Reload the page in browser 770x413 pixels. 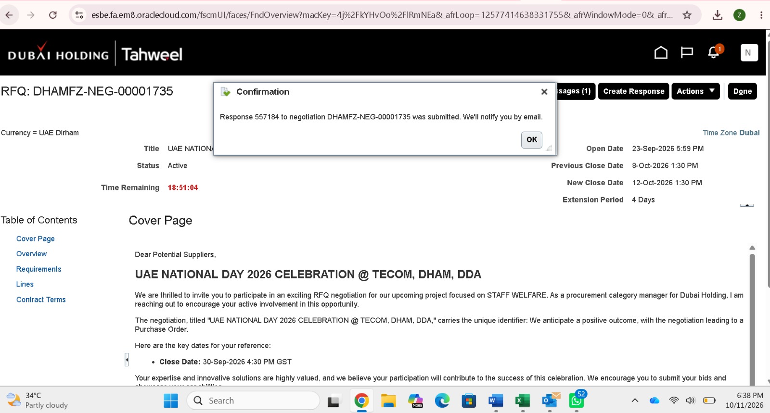coord(53,15)
